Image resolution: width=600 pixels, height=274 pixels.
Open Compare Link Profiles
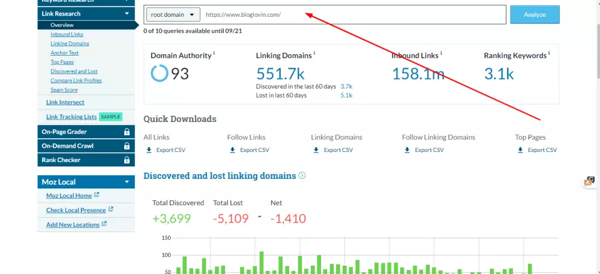[76, 81]
